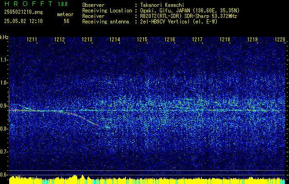Click the antenna value 2el-HB9CV Vertical
Screen dimensions: 289x184
pyautogui.click(x=165, y=22)
